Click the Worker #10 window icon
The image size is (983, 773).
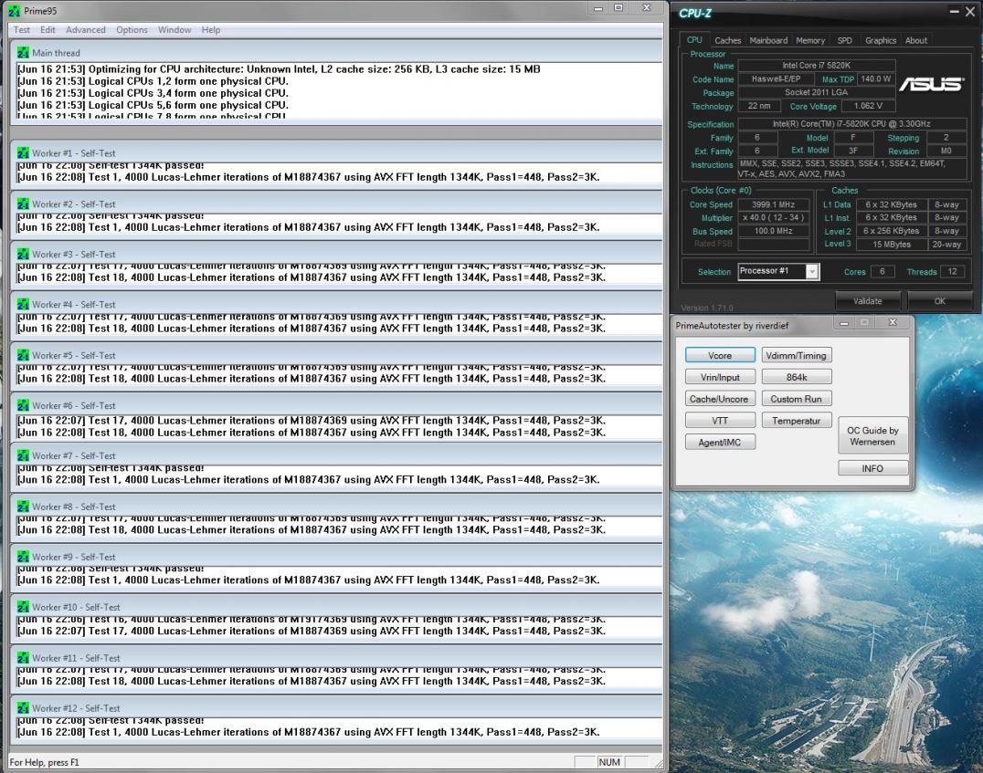tap(23, 606)
